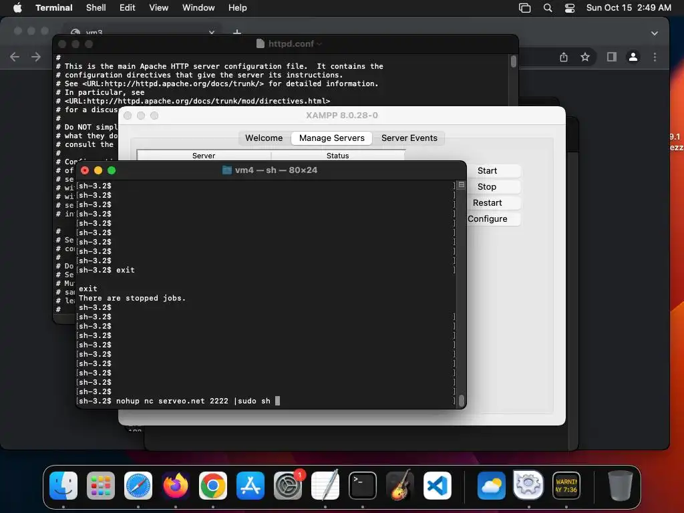Open Control Center icon
This screenshot has width=684, height=513.
point(570,8)
